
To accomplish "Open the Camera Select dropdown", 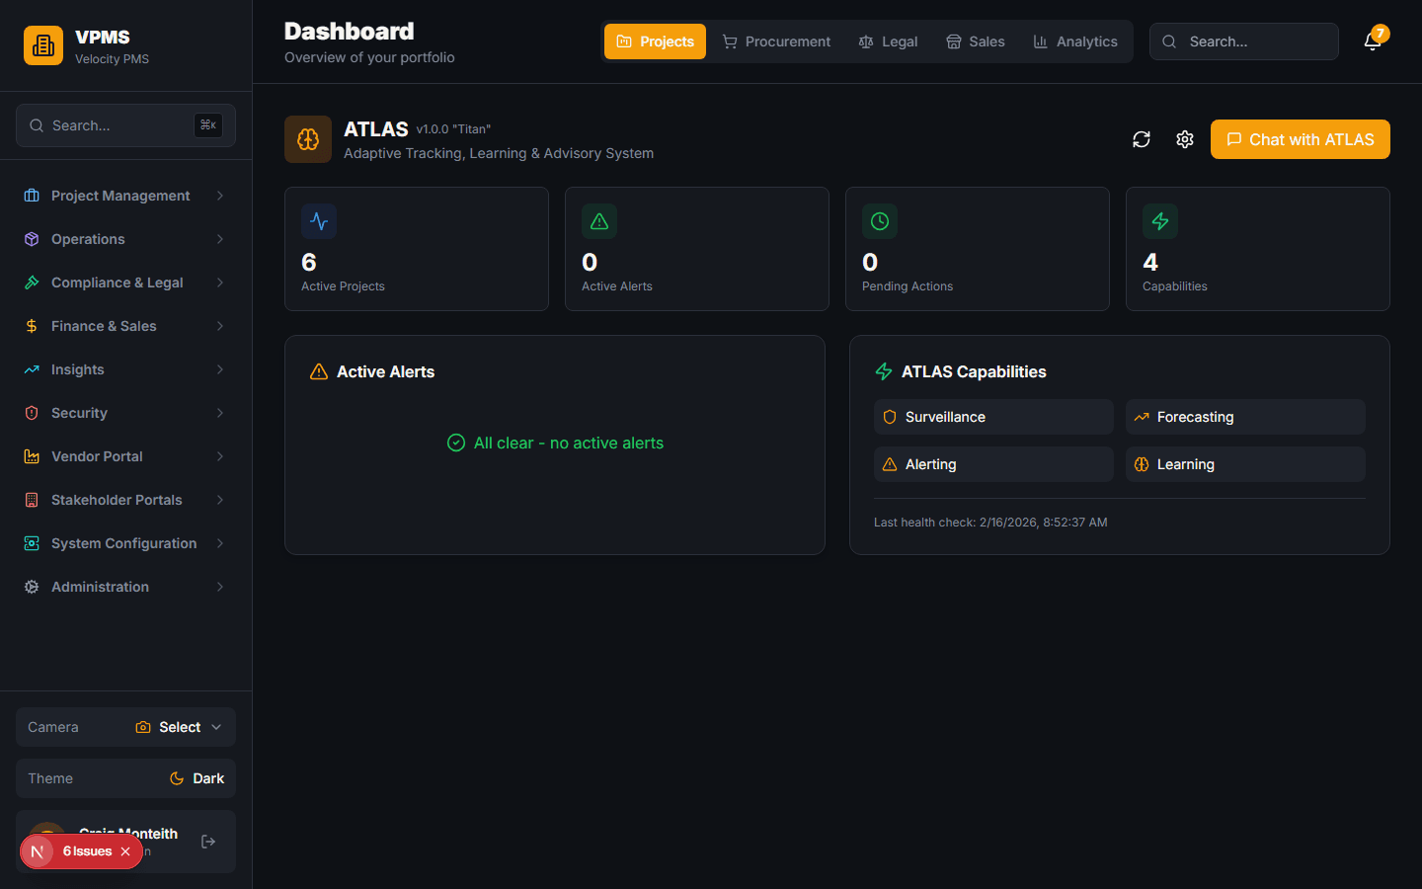I will [x=178, y=727].
